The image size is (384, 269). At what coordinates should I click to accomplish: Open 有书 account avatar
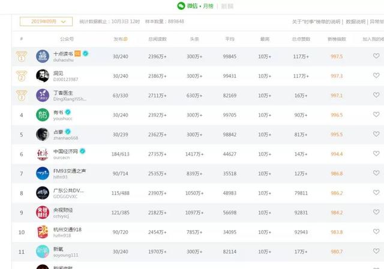pos(43,115)
